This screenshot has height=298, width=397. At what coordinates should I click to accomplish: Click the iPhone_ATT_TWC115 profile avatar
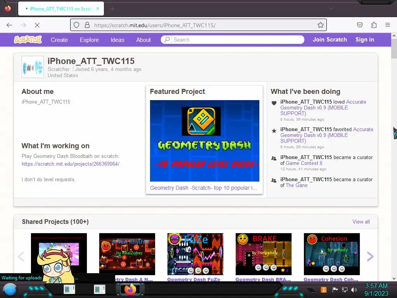point(33,67)
